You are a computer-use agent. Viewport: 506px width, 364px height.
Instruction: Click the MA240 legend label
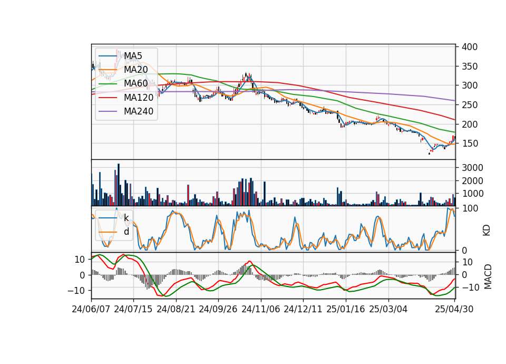pos(139,111)
